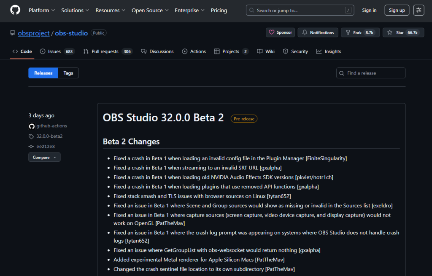This screenshot has height=276, width=432.
Task: Click the Sponsor heart button
Action: [280, 32]
